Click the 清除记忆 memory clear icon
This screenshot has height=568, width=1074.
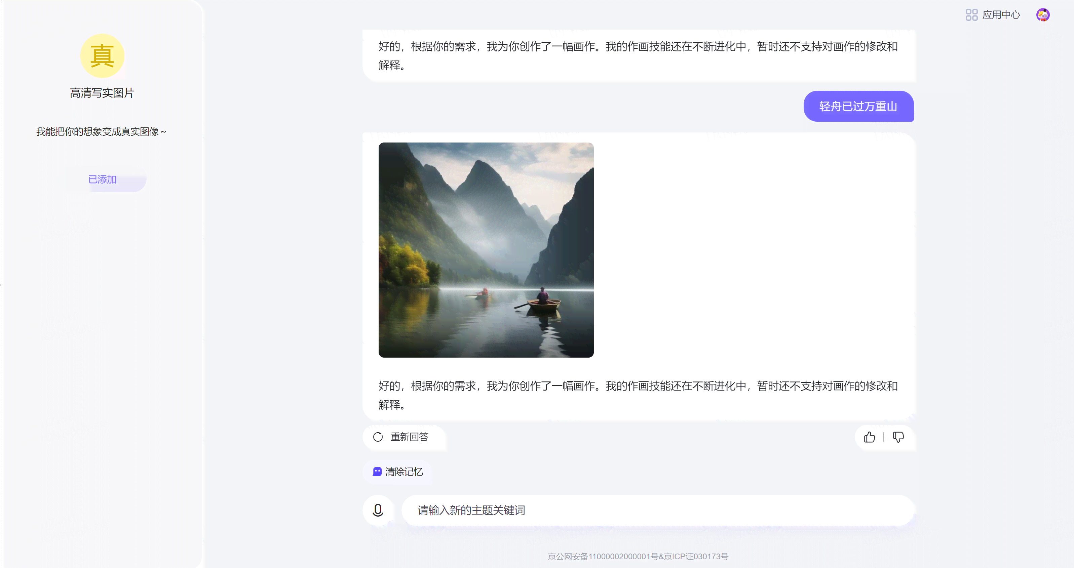[377, 471]
